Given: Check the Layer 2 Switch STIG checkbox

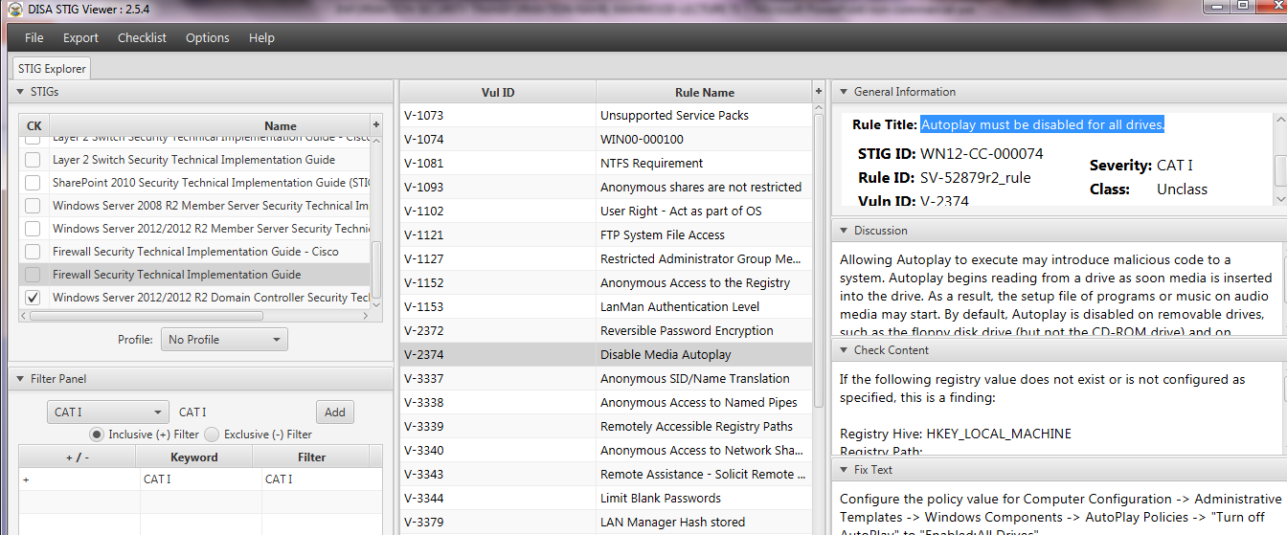Looking at the screenshot, I should click(33, 160).
